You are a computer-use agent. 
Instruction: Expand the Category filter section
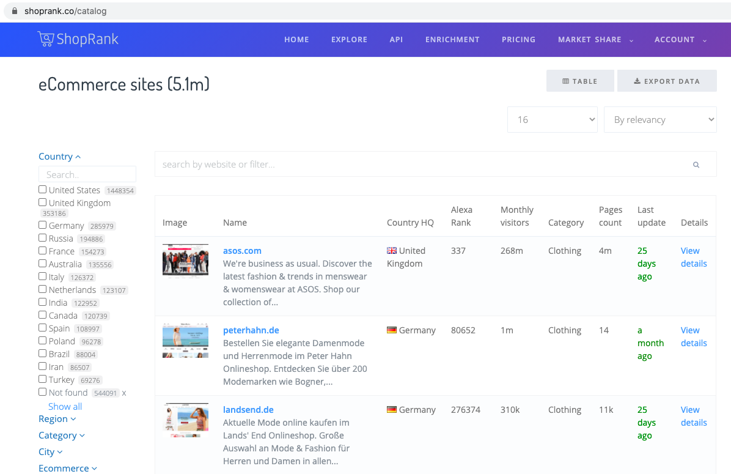[62, 435]
